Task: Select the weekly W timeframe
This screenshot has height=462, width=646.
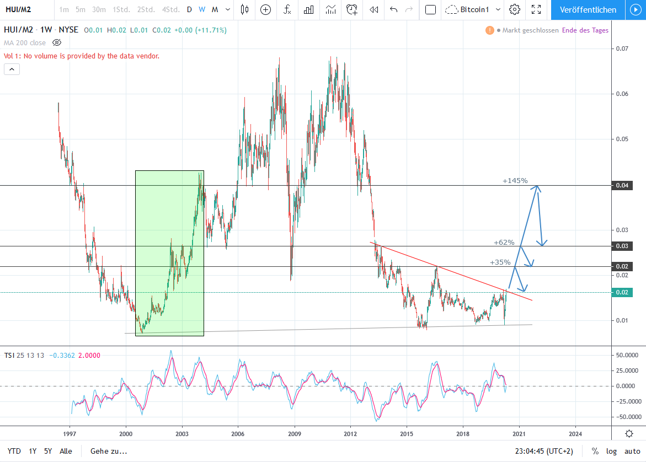Action: (x=202, y=9)
